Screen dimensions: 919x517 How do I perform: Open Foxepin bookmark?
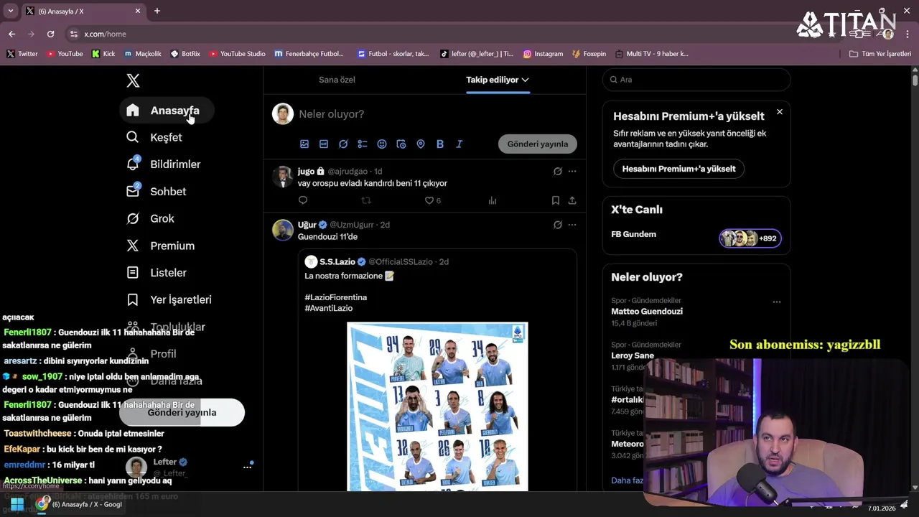coord(589,53)
